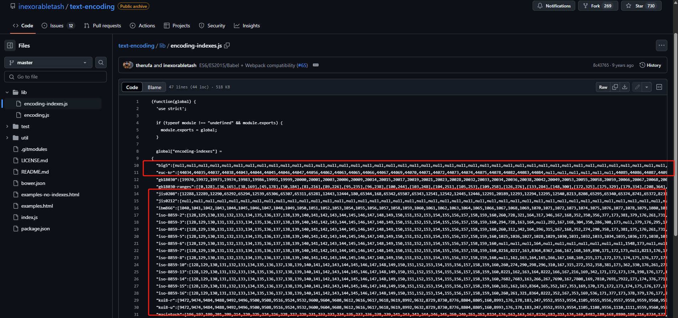Open the master branch dropdown

pos(48,62)
